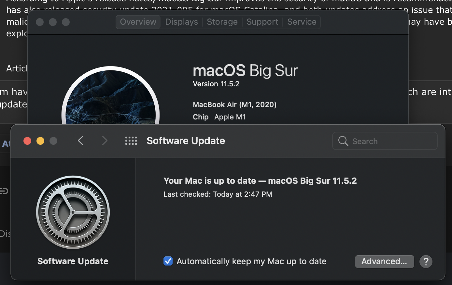This screenshot has height=285, width=452.
Task: Minimize the Software Update window
Action: (40, 141)
